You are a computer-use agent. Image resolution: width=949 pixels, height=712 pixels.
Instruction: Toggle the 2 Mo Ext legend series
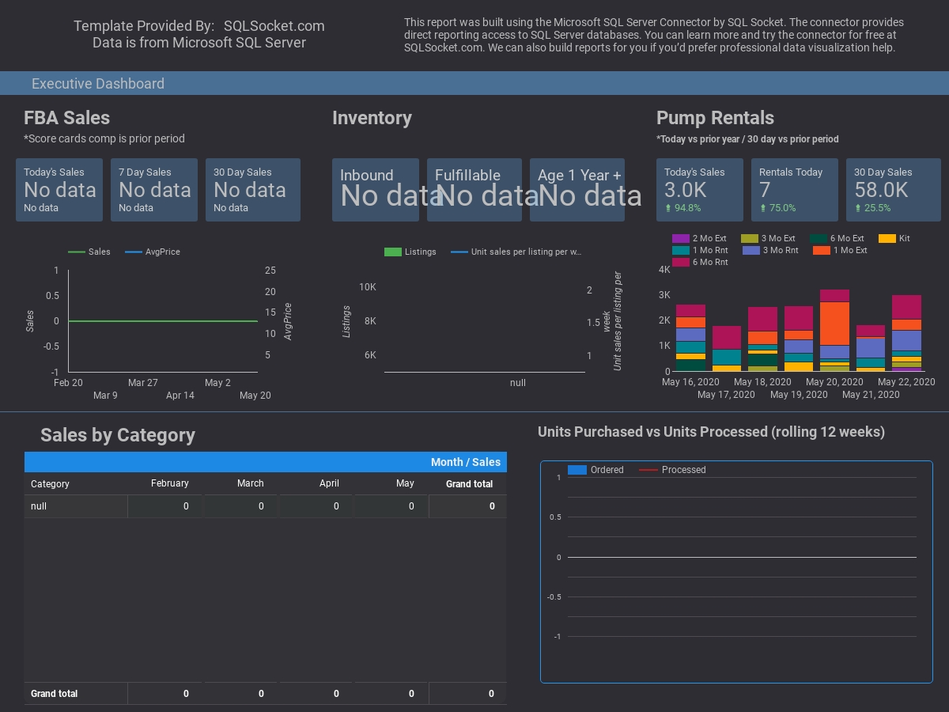point(681,238)
